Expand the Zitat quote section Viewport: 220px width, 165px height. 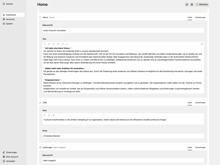pos(40,102)
